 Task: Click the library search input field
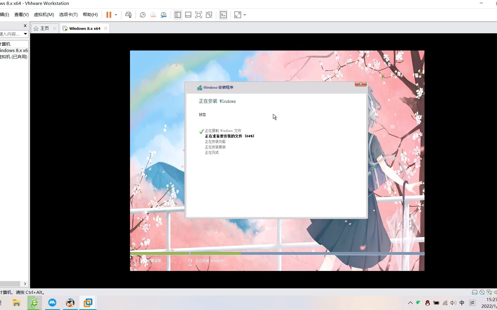click(11, 34)
